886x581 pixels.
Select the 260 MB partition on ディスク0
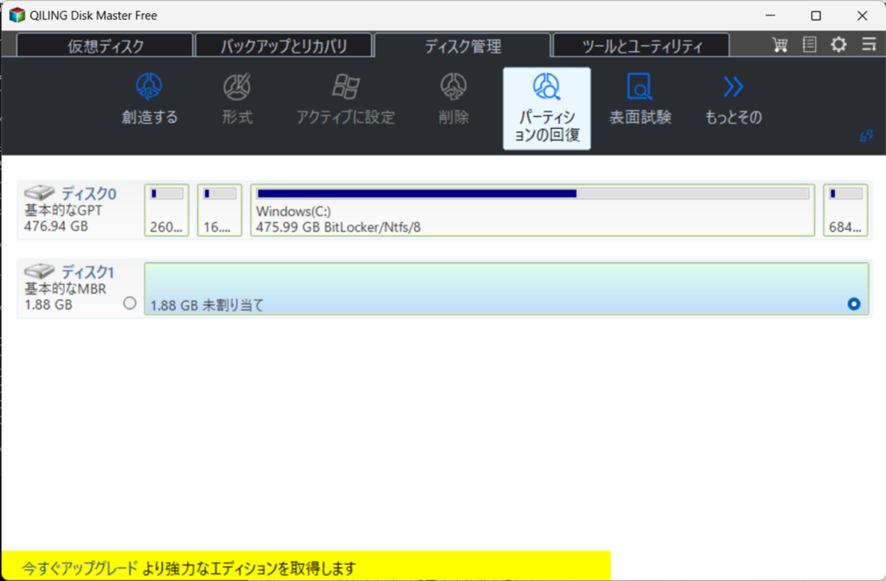tap(167, 210)
